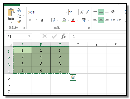The image size is (130, 99).
Task: Open the fill color dropdown arrow
Action: coord(68,20)
